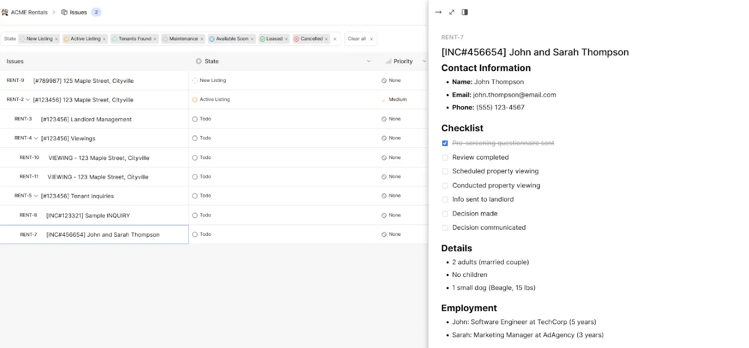Toggle the side panel layout icon
Viewport: 749px width, 348px height.
coord(465,12)
